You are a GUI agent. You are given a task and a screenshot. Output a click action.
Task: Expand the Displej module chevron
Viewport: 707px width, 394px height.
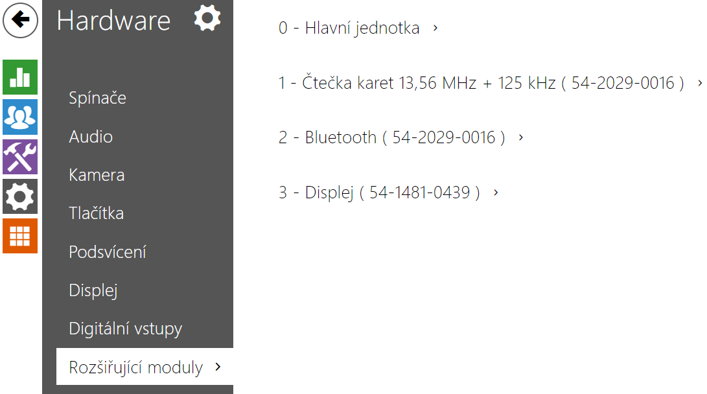point(496,192)
